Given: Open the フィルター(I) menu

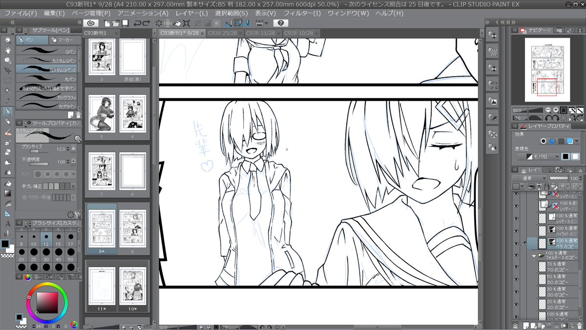Looking at the screenshot, I should pos(302,13).
